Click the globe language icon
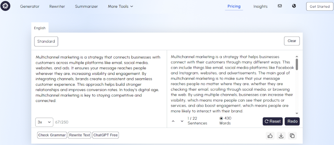 [294, 6]
